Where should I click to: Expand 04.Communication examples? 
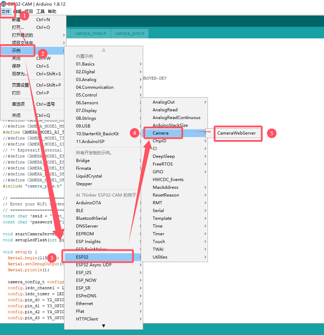104,87
